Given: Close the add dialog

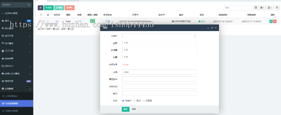Looking at the screenshot, I should tap(216, 28).
